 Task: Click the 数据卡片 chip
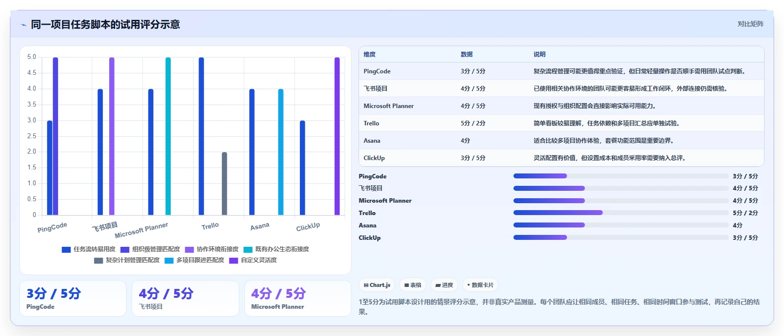click(x=480, y=285)
